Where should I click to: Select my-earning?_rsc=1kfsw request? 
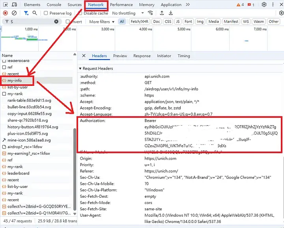37,153
